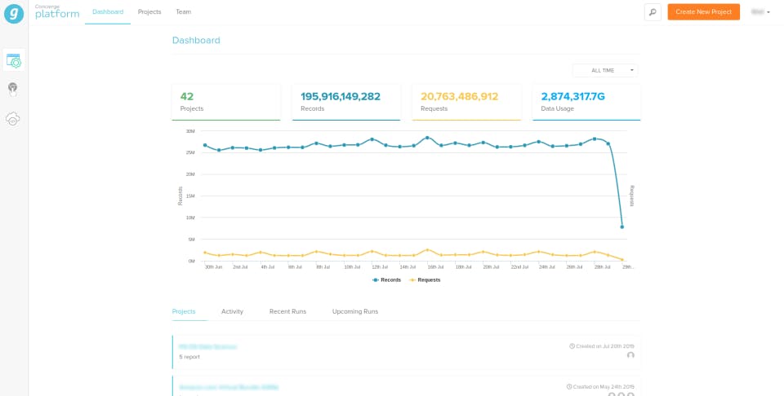Image resolution: width=784 pixels, height=396 pixels.
Task: Toggle the Requests legend series
Action: [425, 280]
